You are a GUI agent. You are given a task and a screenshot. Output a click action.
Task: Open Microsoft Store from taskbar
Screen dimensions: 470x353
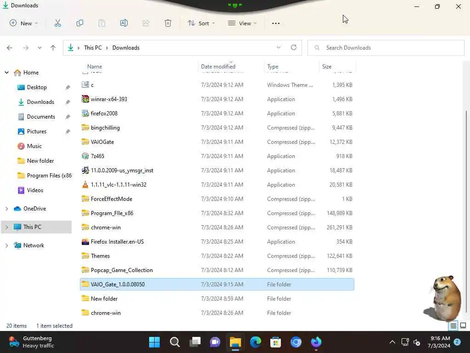pos(276,342)
